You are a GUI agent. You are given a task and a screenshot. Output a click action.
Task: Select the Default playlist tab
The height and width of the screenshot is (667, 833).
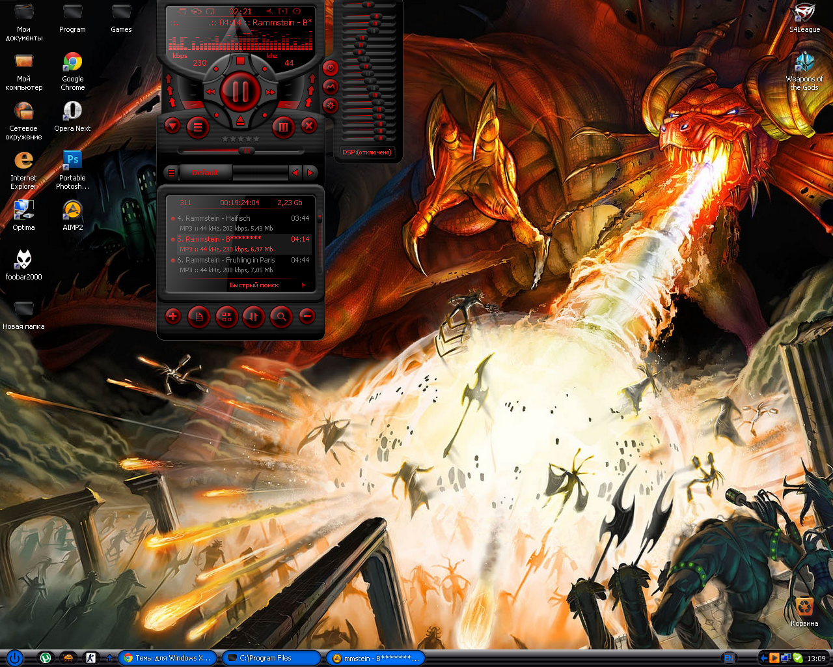tap(205, 173)
